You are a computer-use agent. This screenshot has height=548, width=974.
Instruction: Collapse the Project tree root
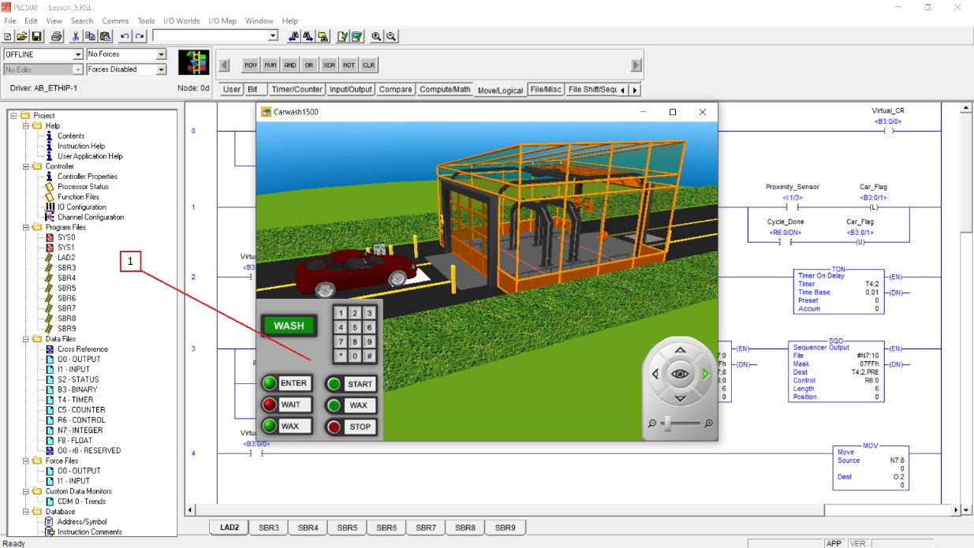click(x=14, y=116)
